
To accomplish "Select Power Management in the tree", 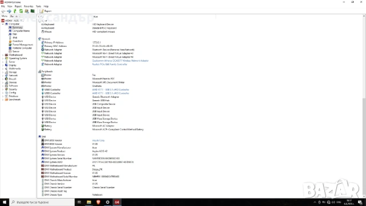I will 22,45.
